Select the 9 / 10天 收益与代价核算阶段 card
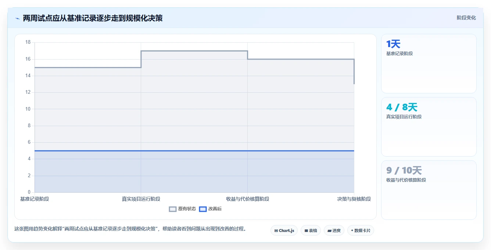The height and width of the screenshot is (250, 491). point(429,190)
